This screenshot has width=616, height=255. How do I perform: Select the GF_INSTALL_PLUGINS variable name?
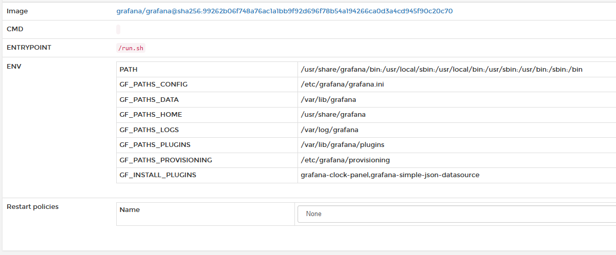click(x=158, y=175)
